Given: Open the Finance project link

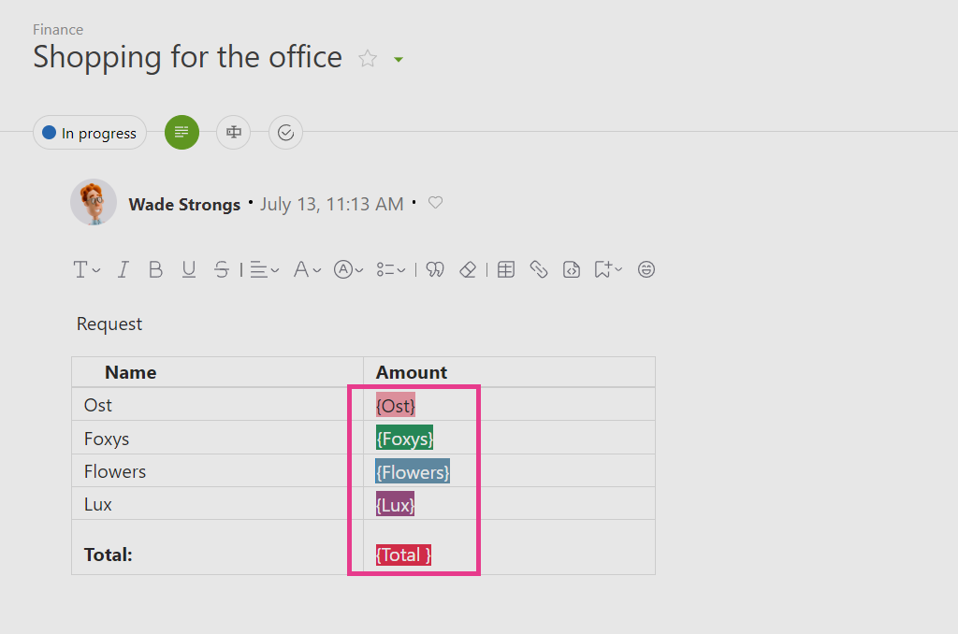Looking at the screenshot, I should (x=58, y=29).
